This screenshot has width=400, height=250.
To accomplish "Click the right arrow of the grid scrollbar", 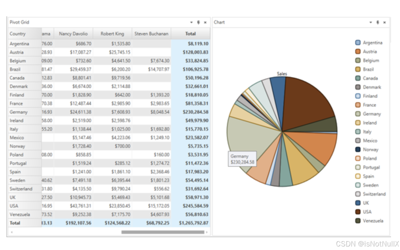I will point(207,232).
